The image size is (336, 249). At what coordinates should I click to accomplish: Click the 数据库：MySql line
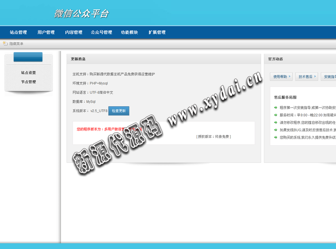(84, 102)
